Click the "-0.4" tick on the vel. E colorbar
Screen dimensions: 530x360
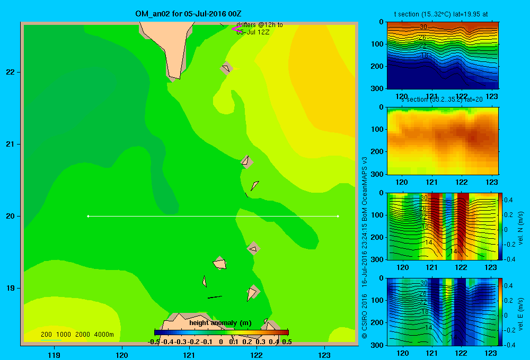click(x=509, y=345)
